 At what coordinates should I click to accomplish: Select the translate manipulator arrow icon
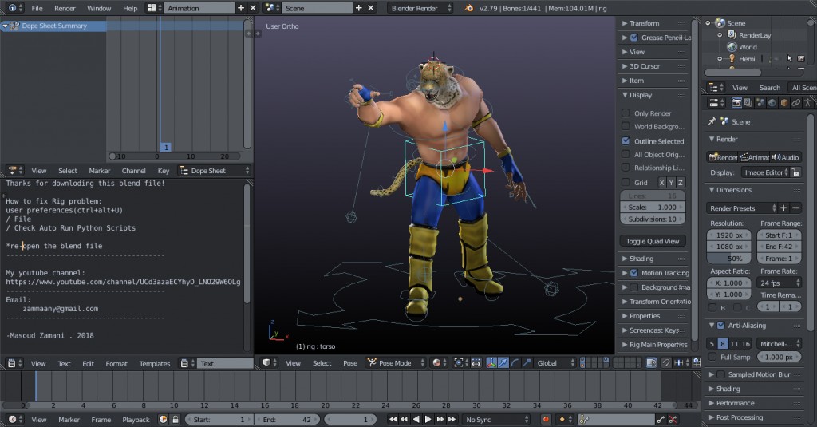coord(503,363)
